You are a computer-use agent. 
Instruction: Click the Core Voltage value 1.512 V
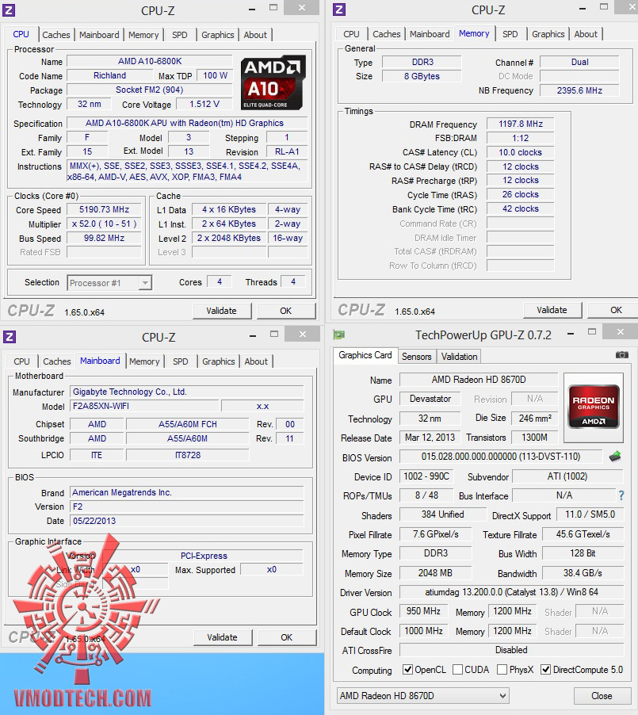(x=204, y=104)
